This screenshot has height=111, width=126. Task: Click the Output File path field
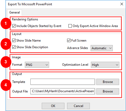63,91
